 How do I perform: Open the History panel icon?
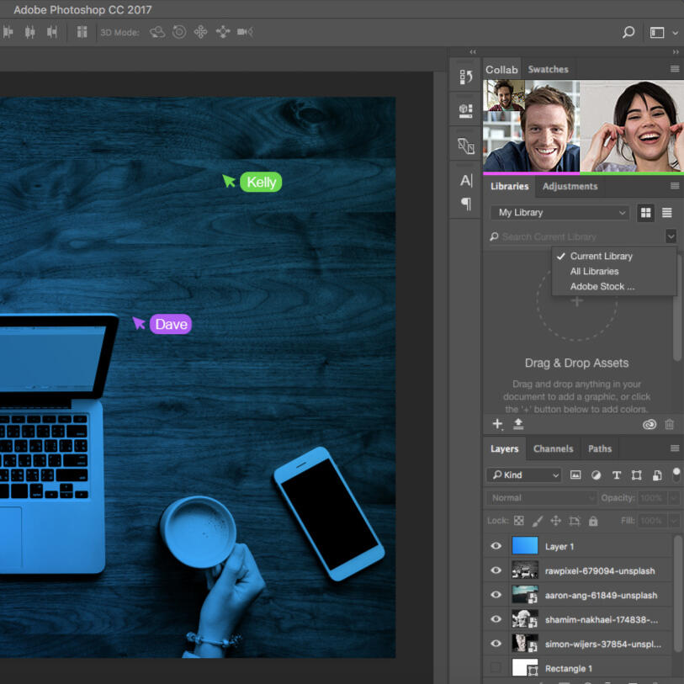click(x=466, y=77)
